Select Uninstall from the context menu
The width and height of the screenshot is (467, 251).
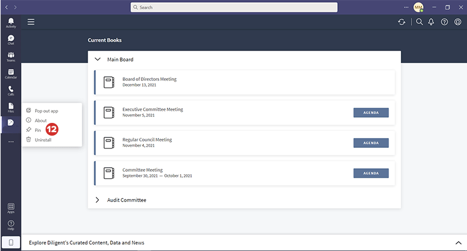click(x=43, y=140)
